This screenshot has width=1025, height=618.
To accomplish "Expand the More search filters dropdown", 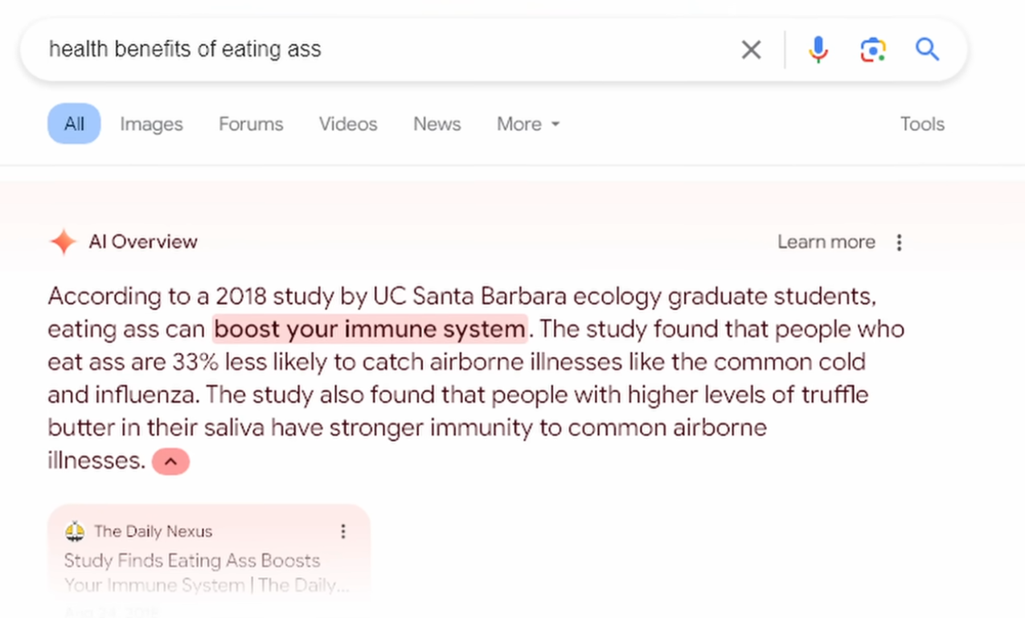I will tap(528, 124).
